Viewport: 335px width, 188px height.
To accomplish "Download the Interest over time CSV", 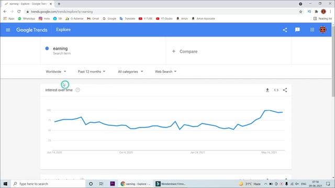I will click(x=267, y=90).
